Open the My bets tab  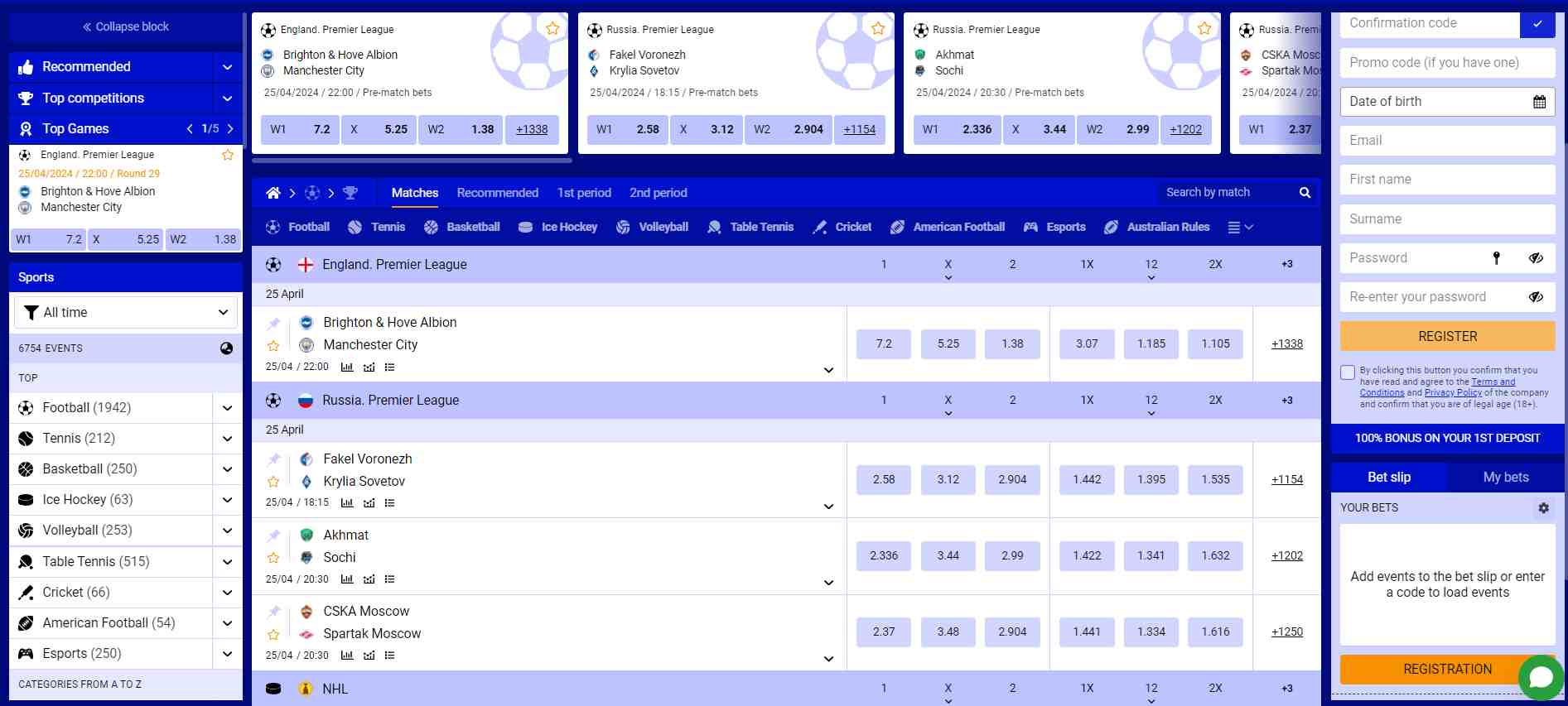click(x=1506, y=478)
